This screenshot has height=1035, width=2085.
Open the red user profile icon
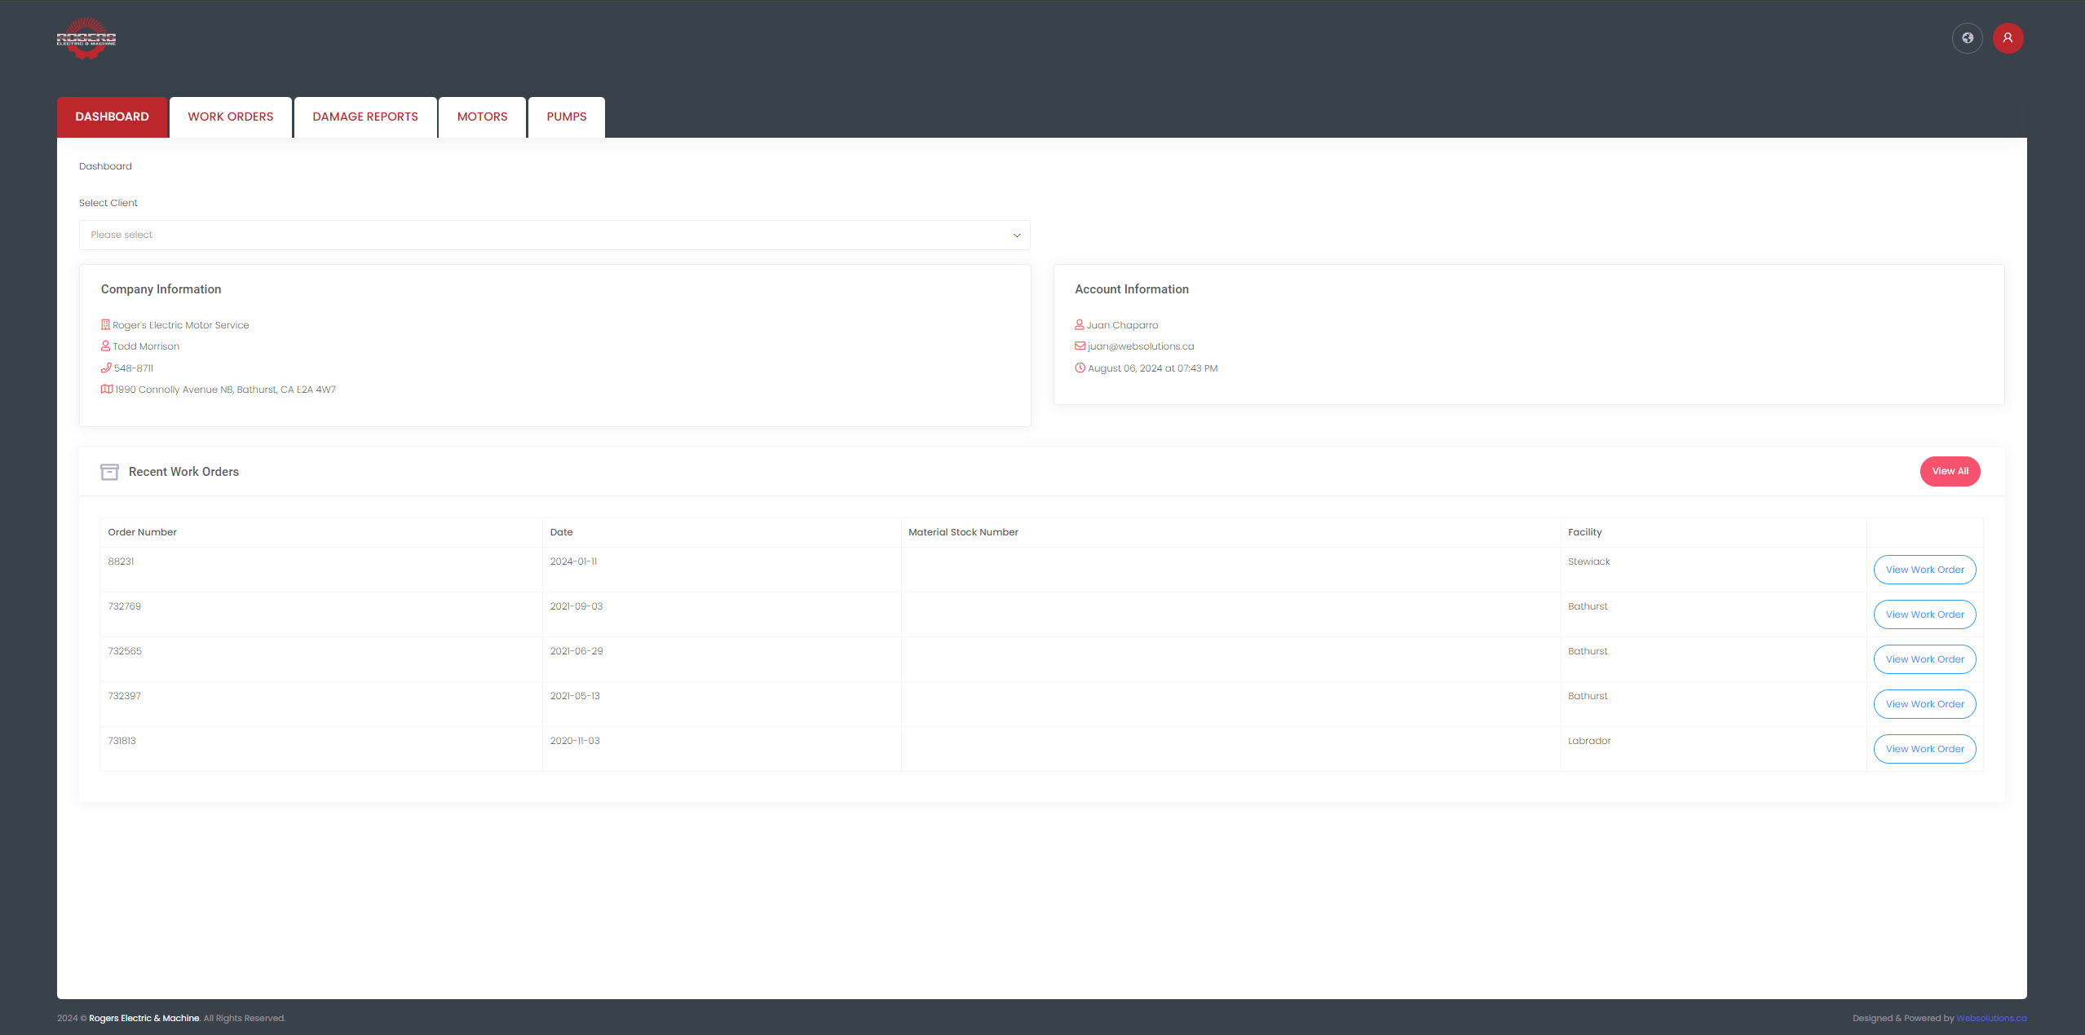pyautogui.click(x=2008, y=38)
